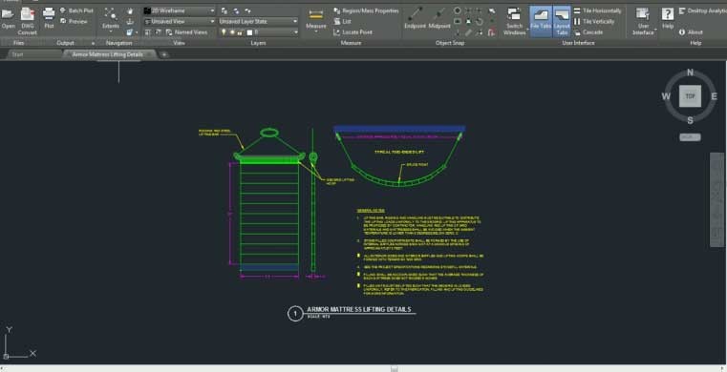Click the GENERAL NOTES heading in the drawing

pos(371,211)
